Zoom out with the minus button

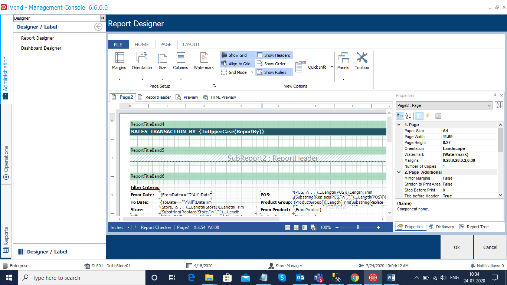(x=337, y=227)
